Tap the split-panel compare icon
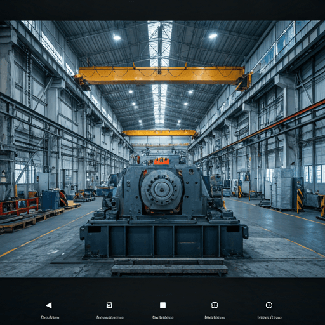This screenshot has width=325, height=325. click(215, 305)
